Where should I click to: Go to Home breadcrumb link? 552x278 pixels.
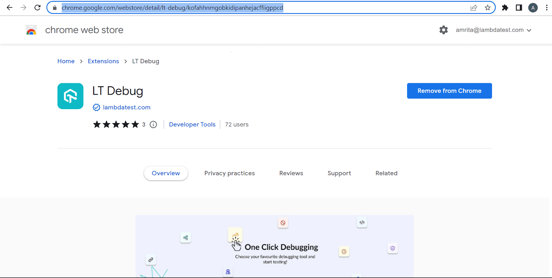tap(66, 61)
